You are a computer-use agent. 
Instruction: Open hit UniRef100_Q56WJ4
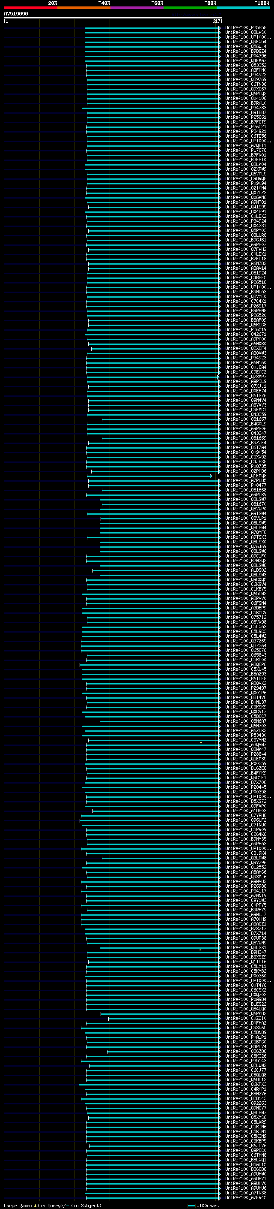pos(246,46)
